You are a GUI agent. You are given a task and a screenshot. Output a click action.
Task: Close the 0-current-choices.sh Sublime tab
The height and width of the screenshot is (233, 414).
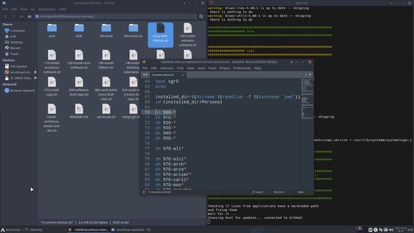point(183,75)
